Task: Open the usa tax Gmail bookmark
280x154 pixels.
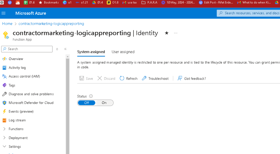Action: (x=130, y=2)
